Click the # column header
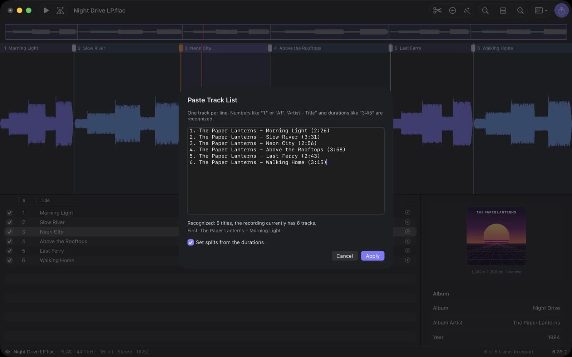572x357 pixels. (24, 200)
